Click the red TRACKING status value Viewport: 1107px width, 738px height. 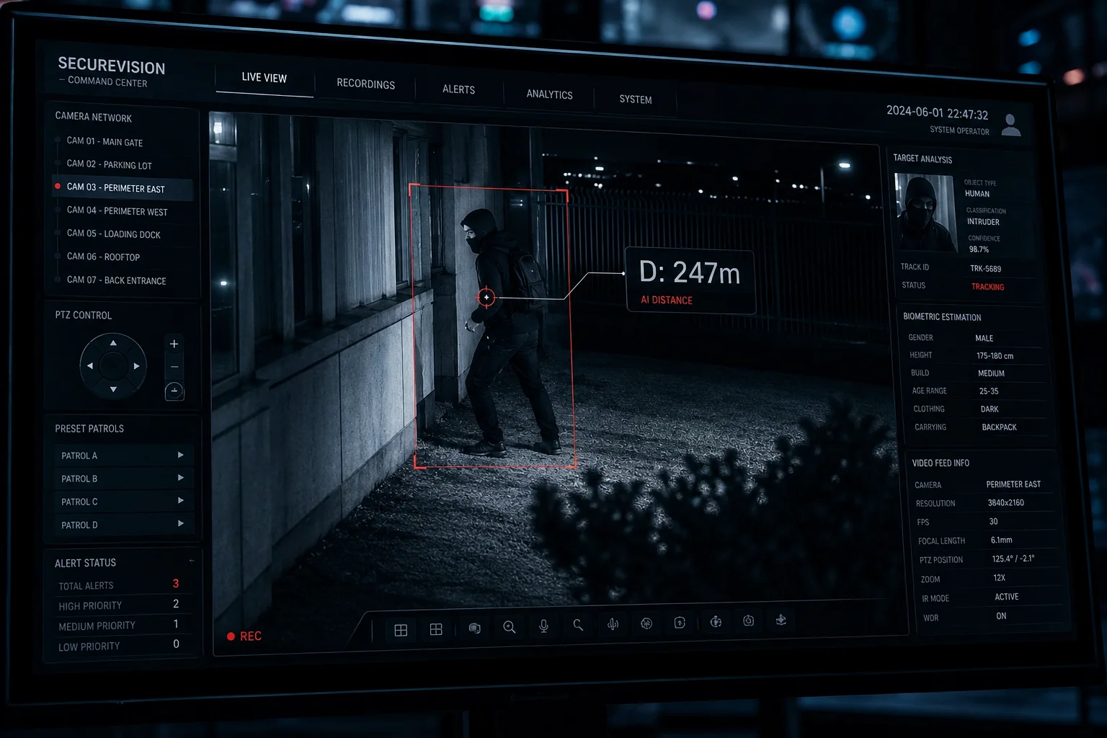(987, 287)
